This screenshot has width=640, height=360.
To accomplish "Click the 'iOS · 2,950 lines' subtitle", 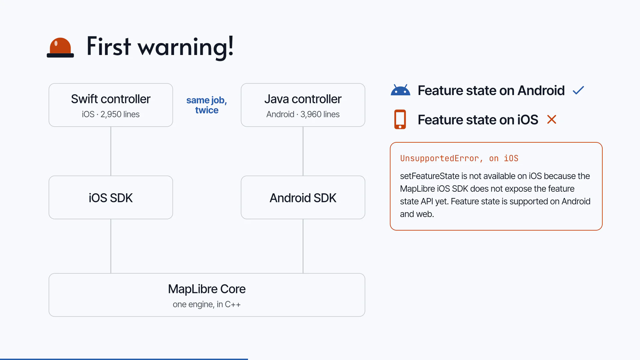I will [111, 114].
